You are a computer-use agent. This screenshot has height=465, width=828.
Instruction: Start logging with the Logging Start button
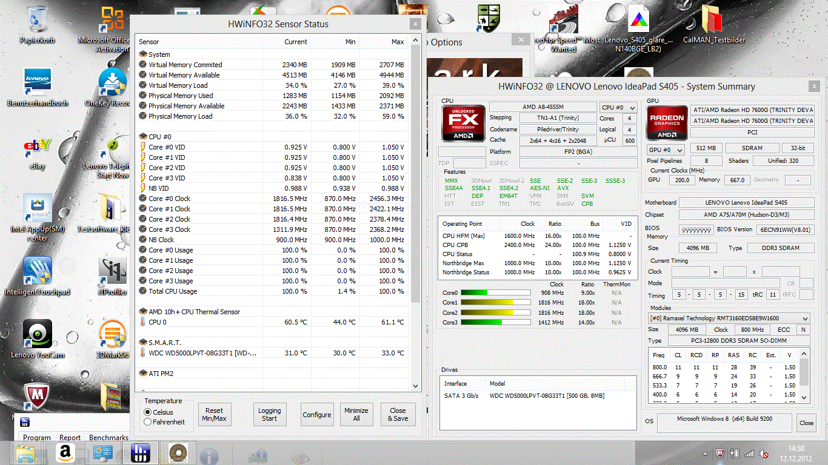[x=270, y=415]
